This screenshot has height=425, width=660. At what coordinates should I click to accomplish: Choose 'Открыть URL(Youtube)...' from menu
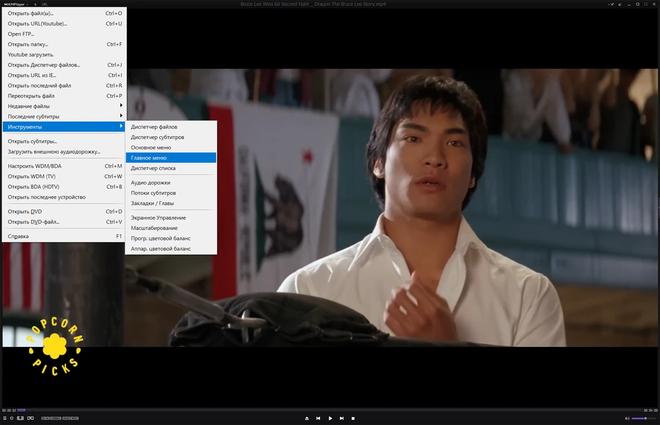click(64, 24)
